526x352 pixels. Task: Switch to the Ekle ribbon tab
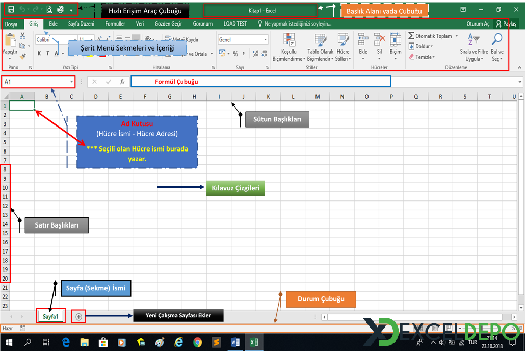pyautogui.click(x=53, y=24)
